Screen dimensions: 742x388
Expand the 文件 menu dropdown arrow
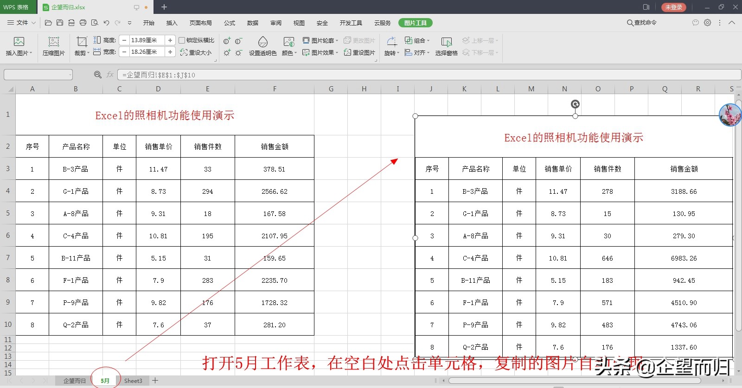click(x=33, y=23)
